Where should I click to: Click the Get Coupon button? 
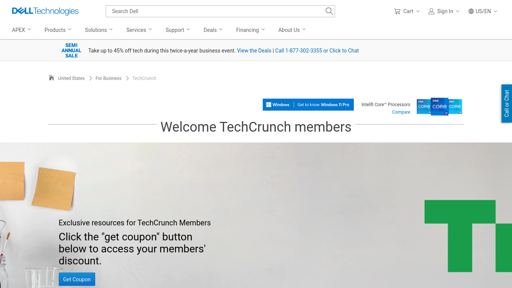pyautogui.click(x=77, y=279)
